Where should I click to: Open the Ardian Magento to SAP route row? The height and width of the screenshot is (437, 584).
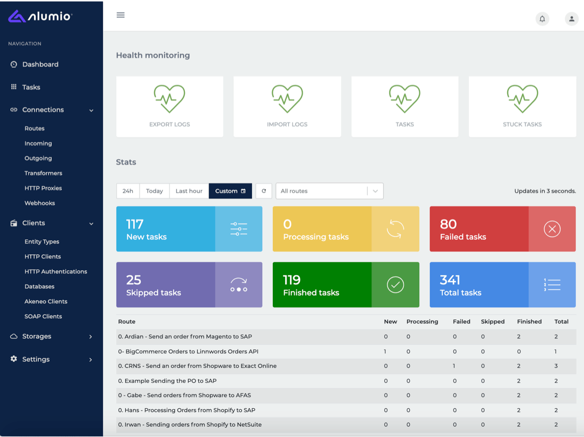click(x=346, y=336)
